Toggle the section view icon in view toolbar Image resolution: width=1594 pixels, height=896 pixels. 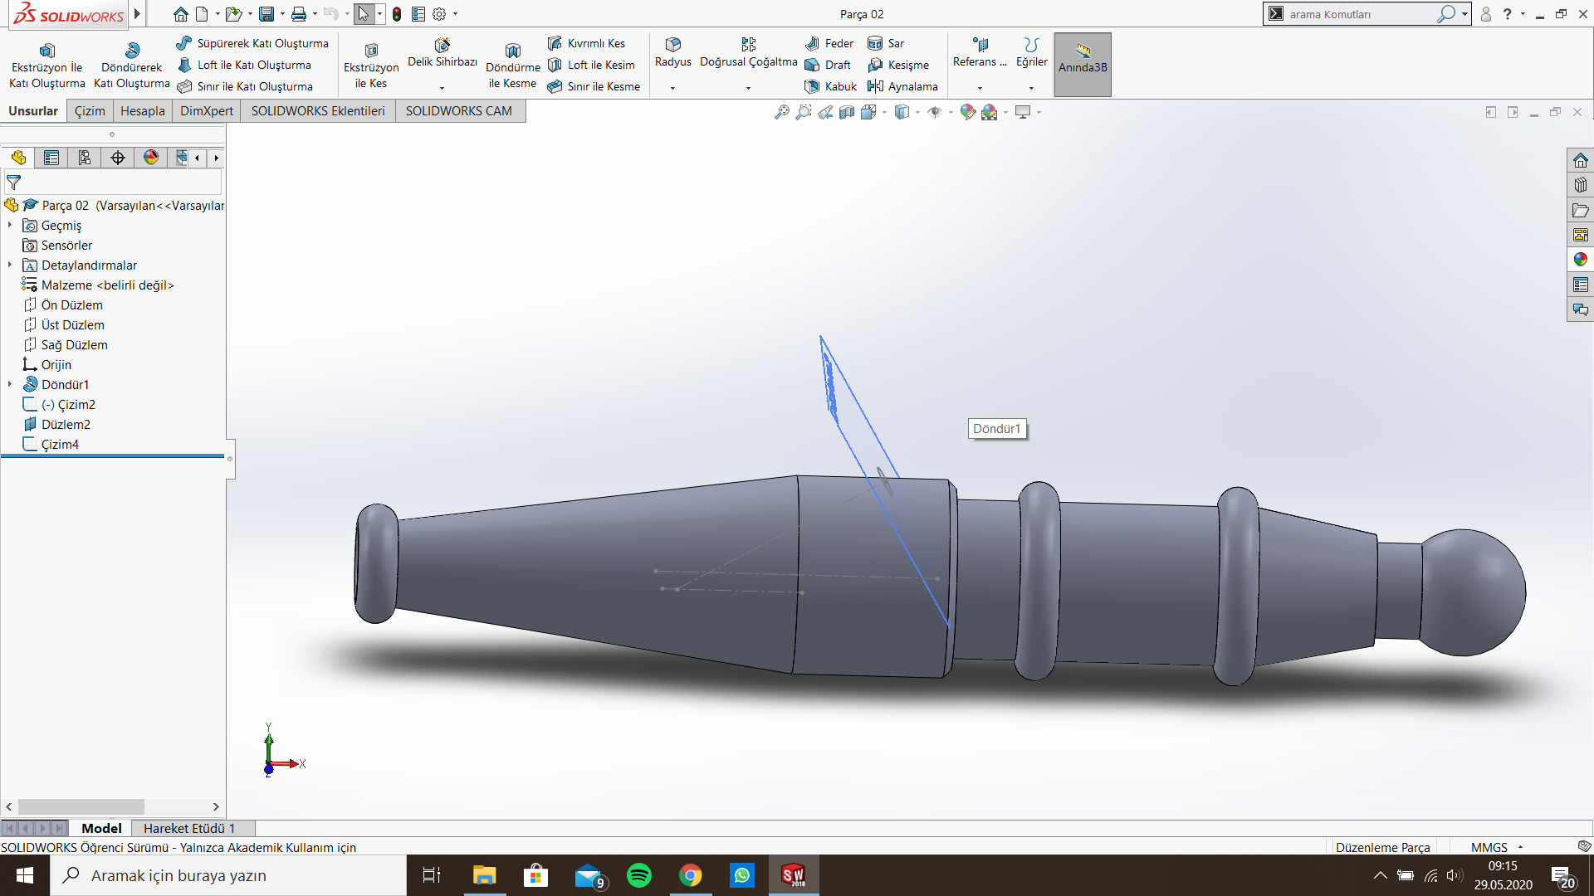pyautogui.click(x=847, y=112)
